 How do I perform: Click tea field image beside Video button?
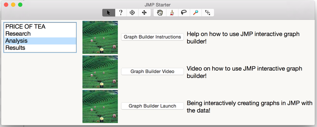(100, 72)
